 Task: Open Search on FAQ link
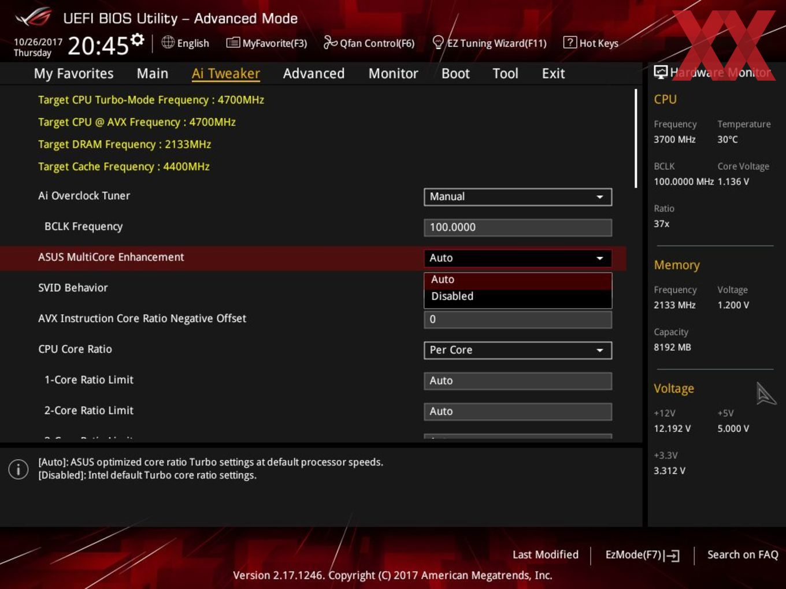point(743,555)
